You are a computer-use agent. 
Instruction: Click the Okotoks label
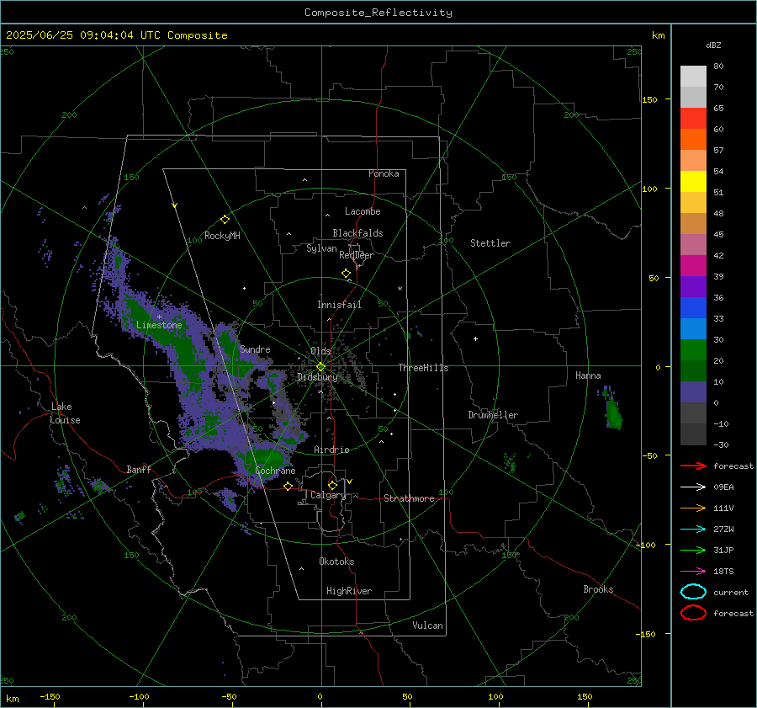(336, 562)
